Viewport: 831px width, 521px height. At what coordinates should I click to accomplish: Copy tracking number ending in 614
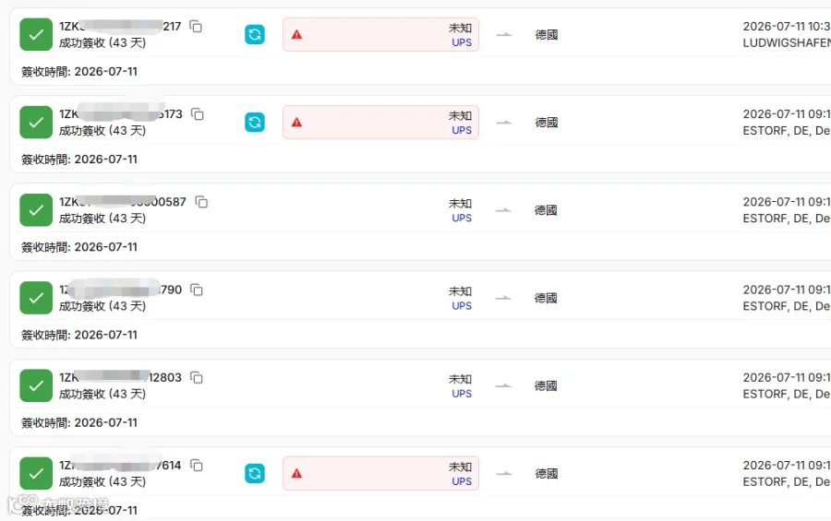click(197, 466)
